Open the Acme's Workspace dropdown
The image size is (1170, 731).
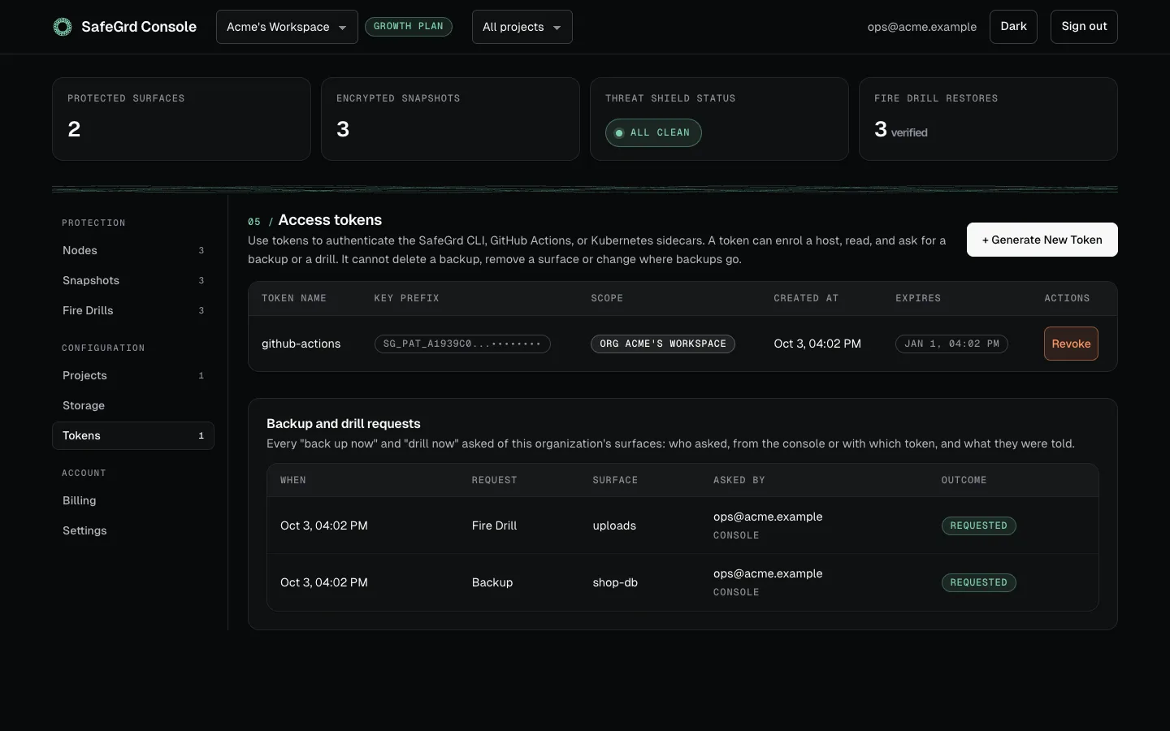287,27
